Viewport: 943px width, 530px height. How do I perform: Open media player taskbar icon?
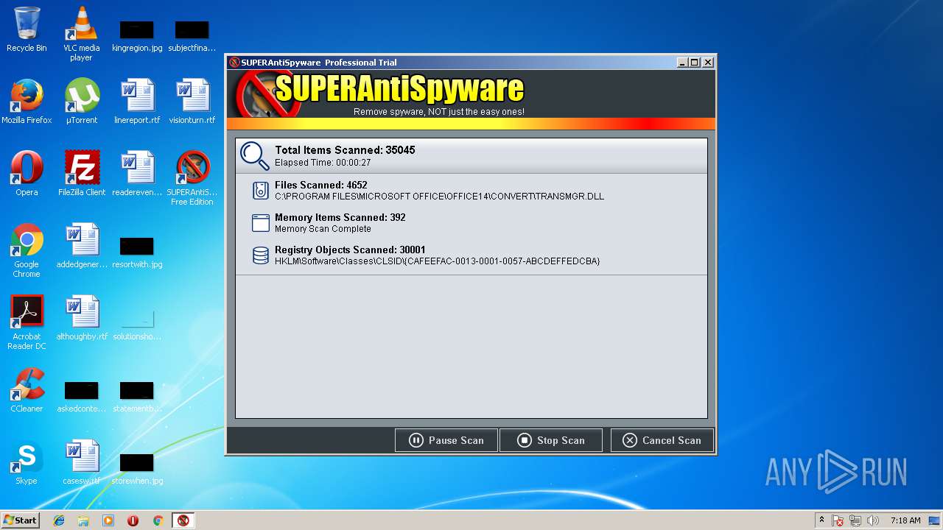pyautogui.click(x=108, y=520)
